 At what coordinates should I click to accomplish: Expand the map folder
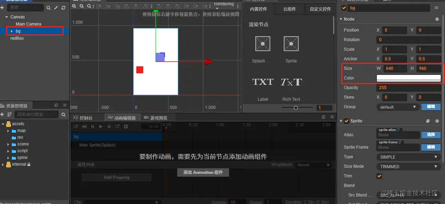pyautogui.click(x=9, y=131)
